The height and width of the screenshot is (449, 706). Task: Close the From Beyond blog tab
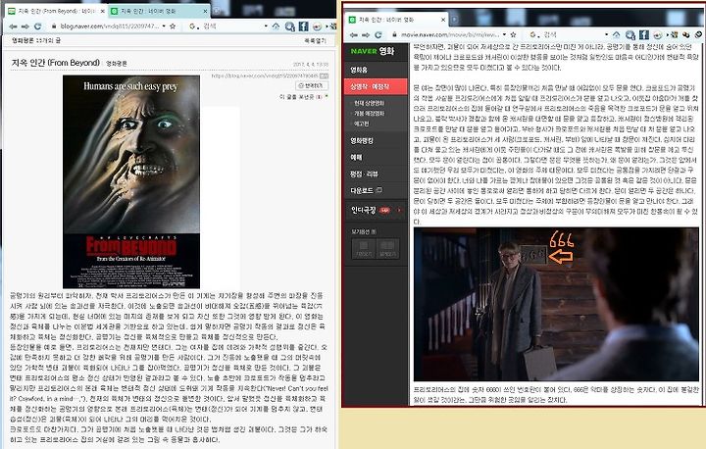point(102,11)
